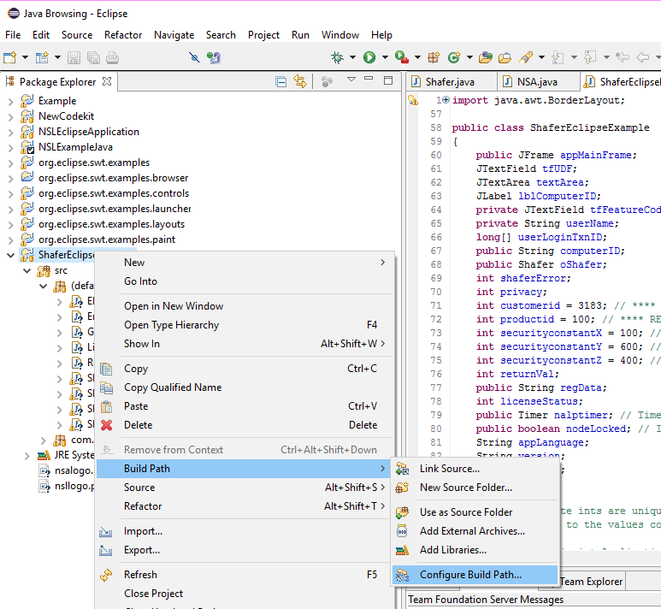
Task: Switch to the NSA.java editor tab
Action: [x=537, y=82]
